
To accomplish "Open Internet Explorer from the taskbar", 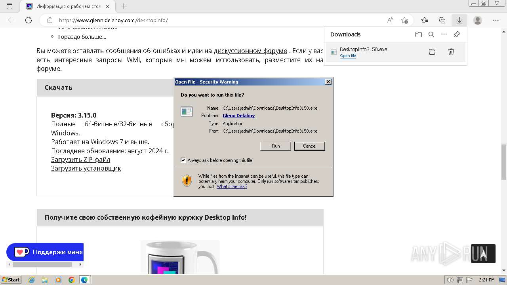I will point(32,280).
